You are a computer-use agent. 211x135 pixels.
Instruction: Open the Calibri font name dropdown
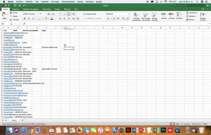click(x=30, y=14)
